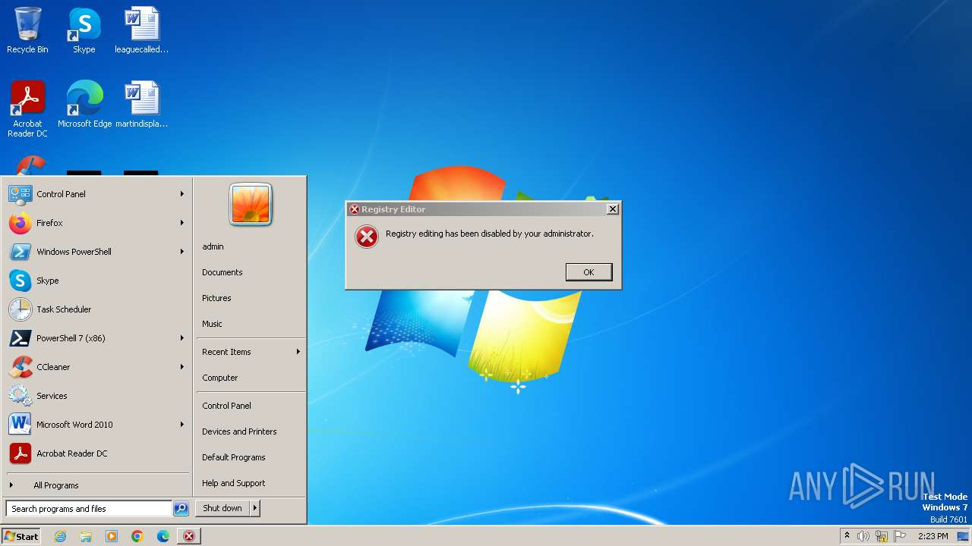Launch Microsoft Word 2010 from Start menu
Image resolution: width=972 pixels, height=546 pixels.
click(96, 425)
